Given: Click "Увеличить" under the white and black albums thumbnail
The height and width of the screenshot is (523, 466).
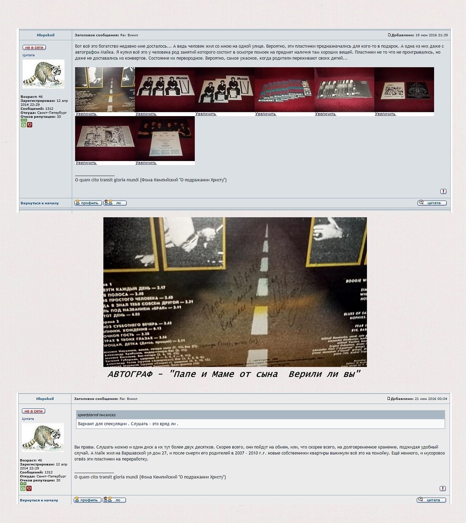Looking at the screenshot, I should click(385, 114).
